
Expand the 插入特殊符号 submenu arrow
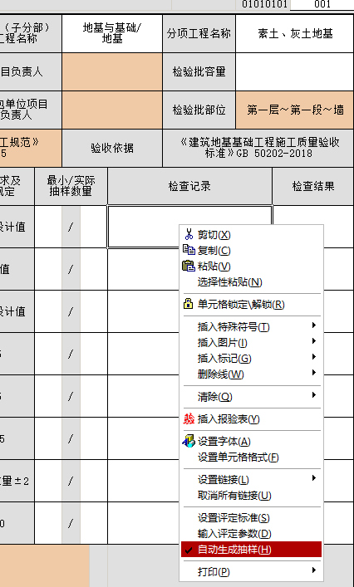click(314, 325)
